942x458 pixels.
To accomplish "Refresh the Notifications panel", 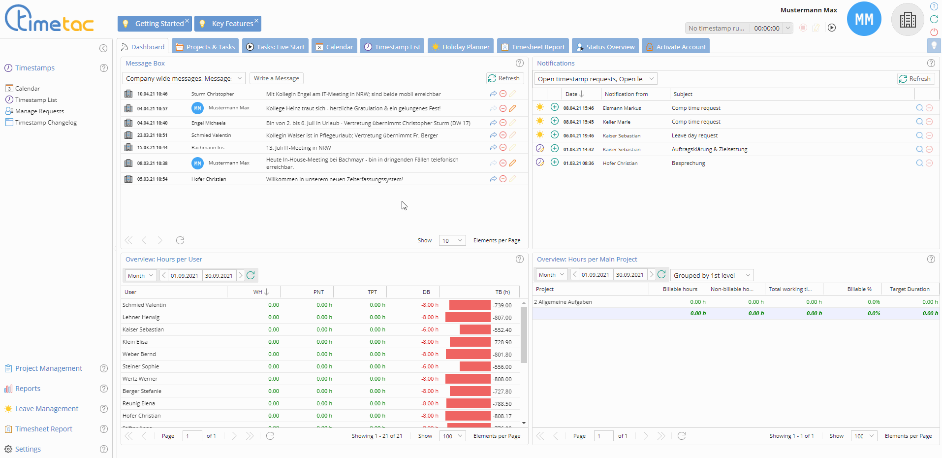I will (915, 79).
